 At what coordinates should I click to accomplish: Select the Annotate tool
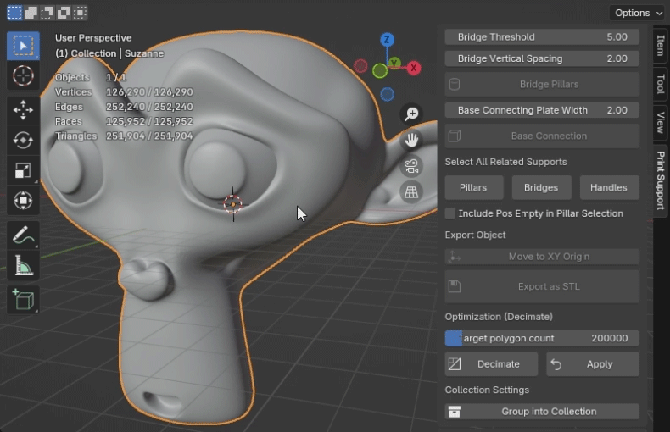tap(23, 235)
